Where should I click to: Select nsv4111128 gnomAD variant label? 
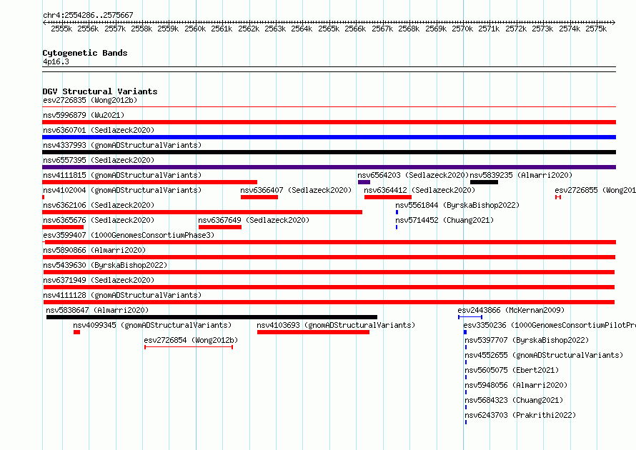coord(122,295)
